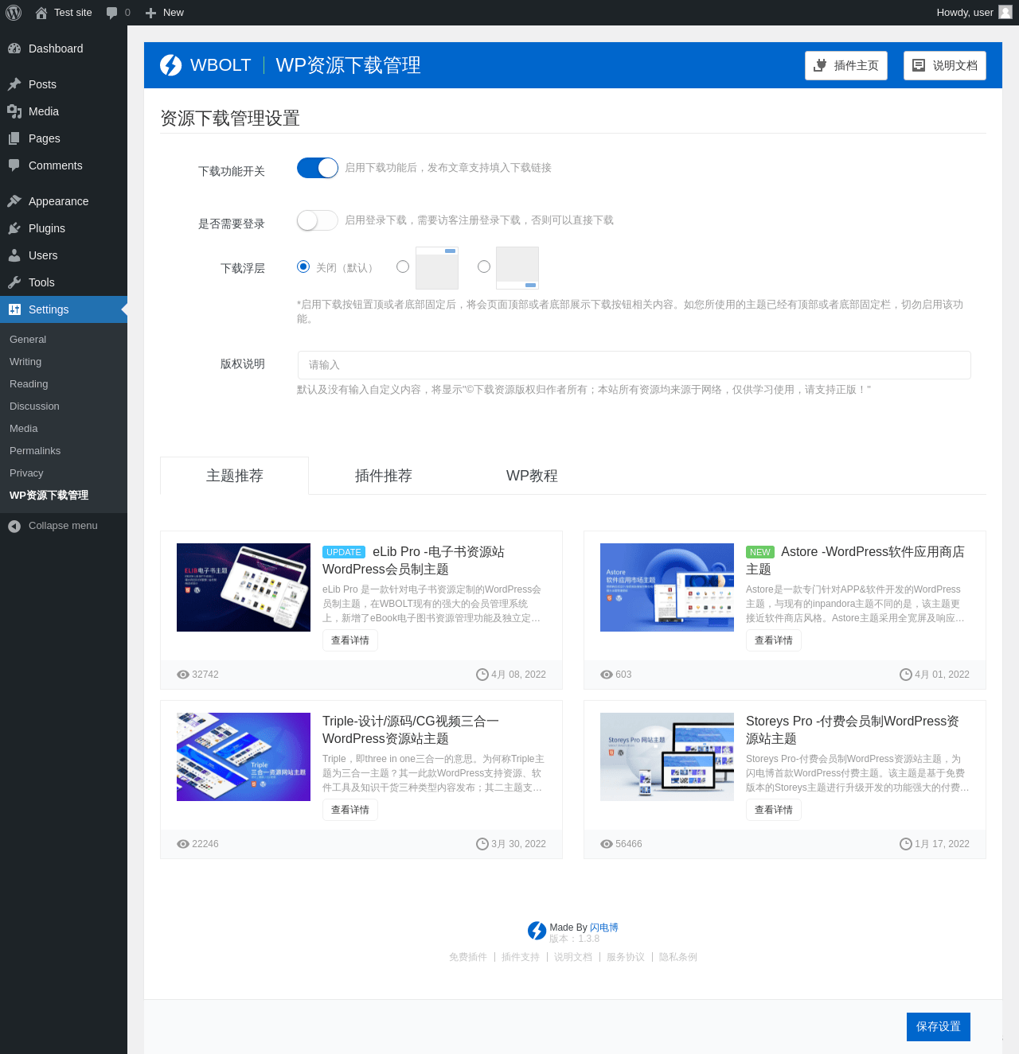1019x1054 pixels.
Task: Visit Test site home icon
Action: [x=41, y=13]
